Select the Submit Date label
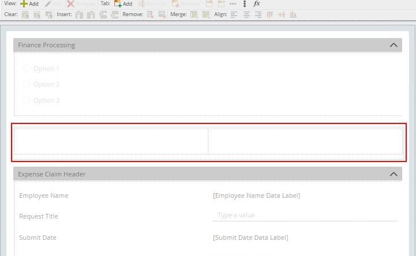Image resolution: width=416 pixels, height=256 pixels. [38, 238]
